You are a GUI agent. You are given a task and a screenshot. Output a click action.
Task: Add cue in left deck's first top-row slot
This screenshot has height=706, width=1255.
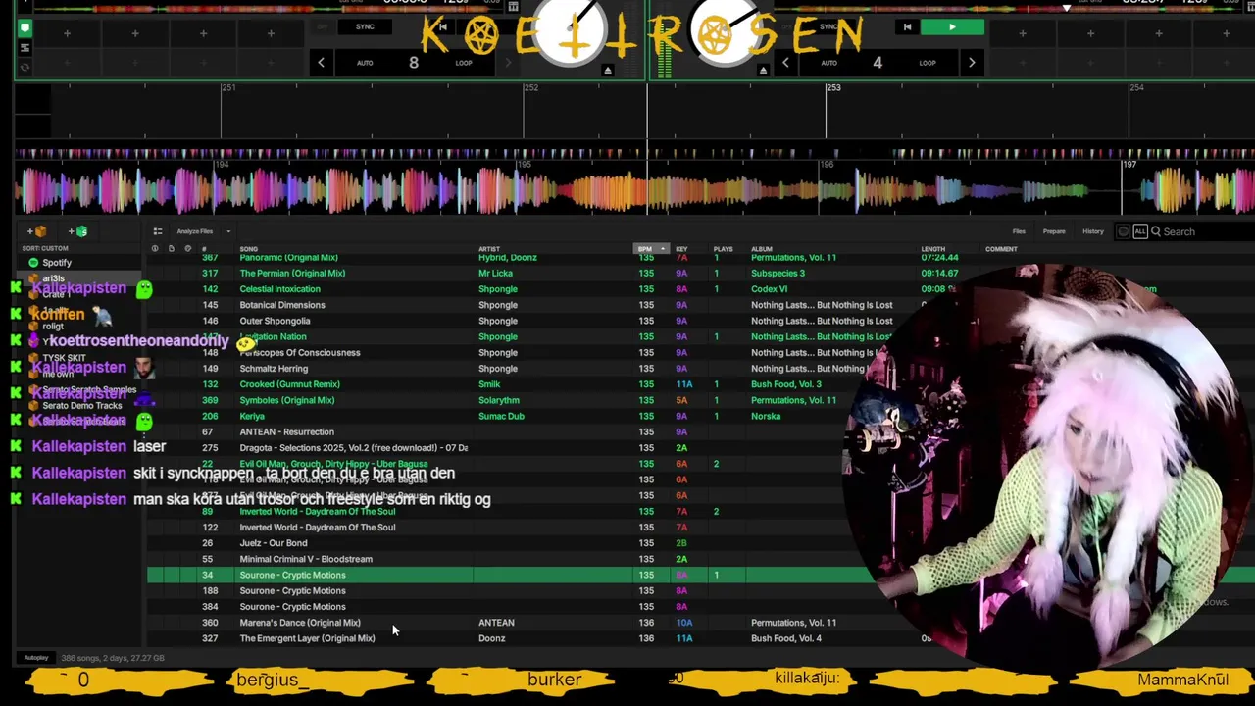(67, 33)
